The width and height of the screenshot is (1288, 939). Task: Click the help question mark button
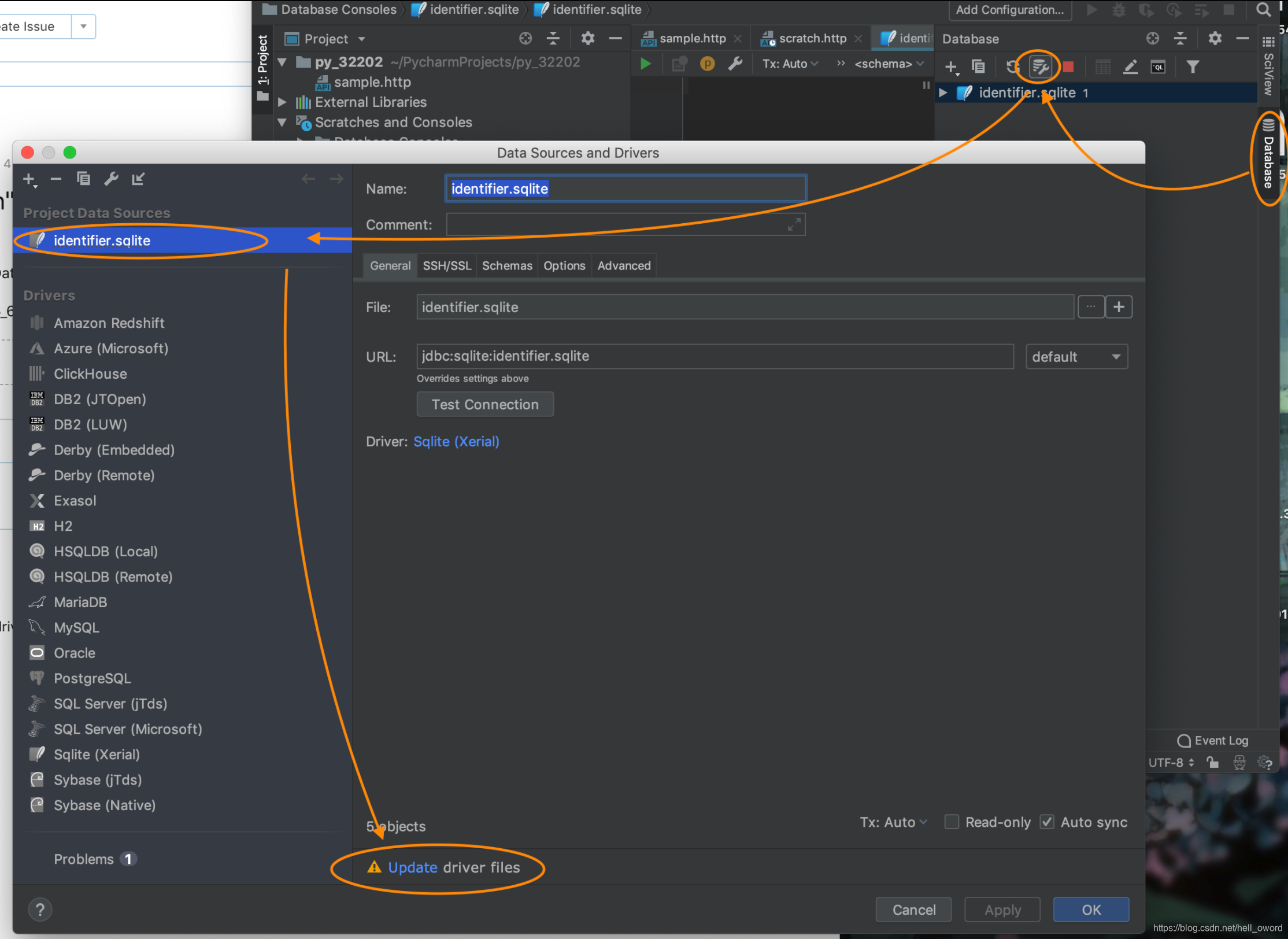click(x=40, y=910)
